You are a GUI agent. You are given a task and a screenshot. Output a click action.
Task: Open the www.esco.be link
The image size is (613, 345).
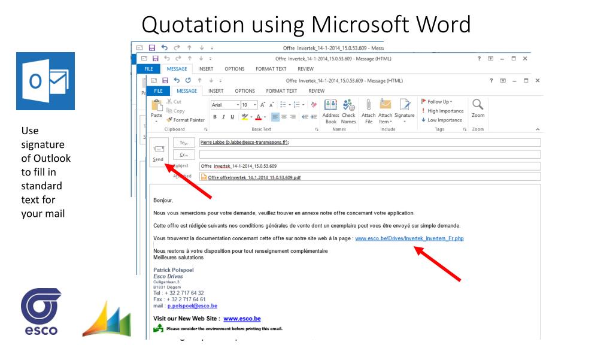242,319
